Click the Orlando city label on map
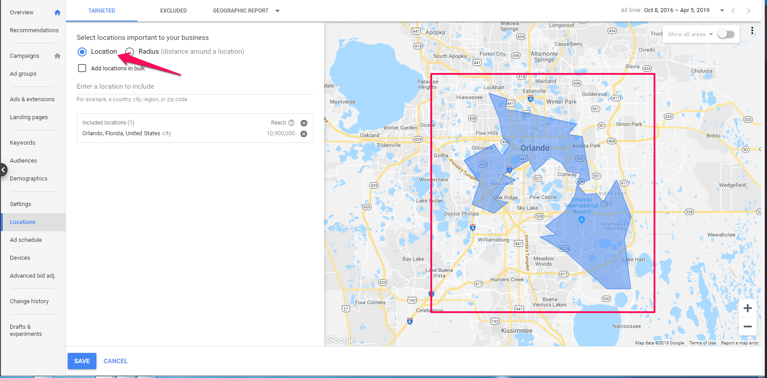The height and width of the screenshot is (378, 767). 535,148
